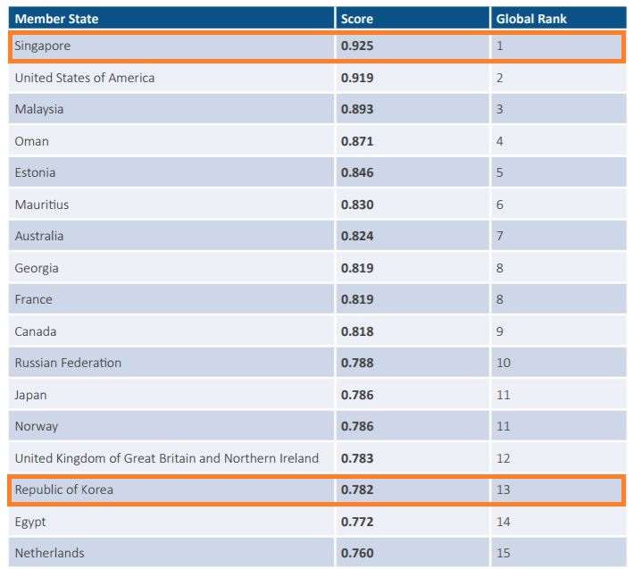Image resolution: width=633 pixels, height=569 pixels.
Task: Click Egypt's score 0.772
Action: pos(357,522)
